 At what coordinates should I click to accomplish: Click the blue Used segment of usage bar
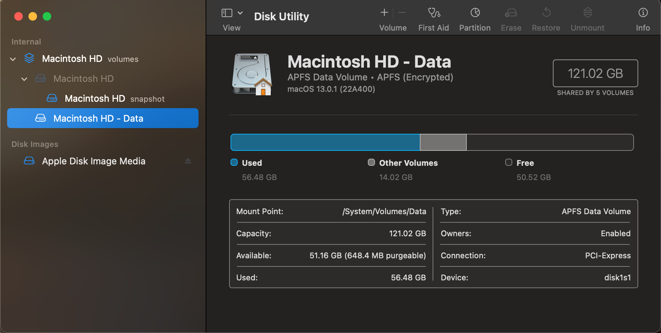tap(326, 142)
